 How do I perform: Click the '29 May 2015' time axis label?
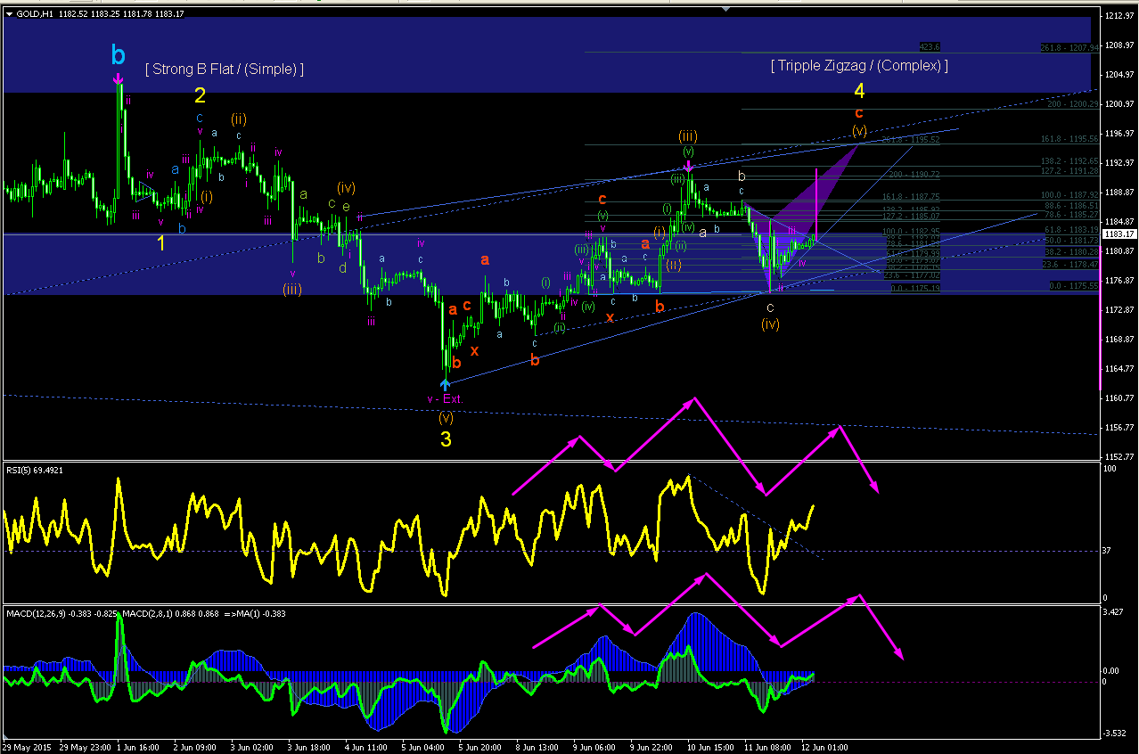[x=25, y=747]
